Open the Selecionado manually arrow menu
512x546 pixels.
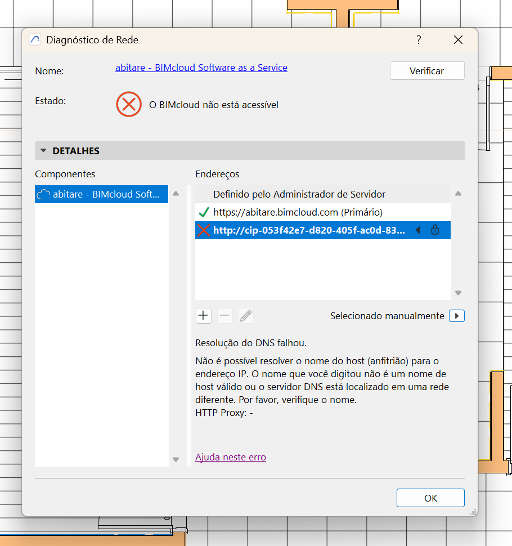coord(457,316)
